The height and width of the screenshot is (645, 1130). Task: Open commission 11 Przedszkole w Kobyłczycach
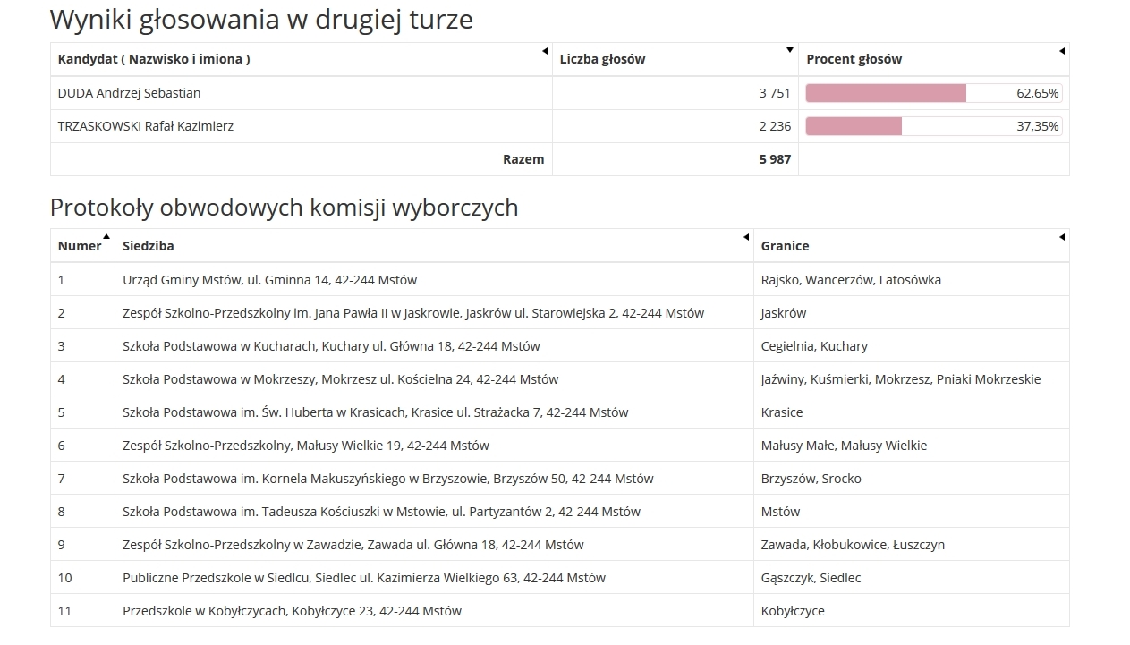tap(292, 611)
